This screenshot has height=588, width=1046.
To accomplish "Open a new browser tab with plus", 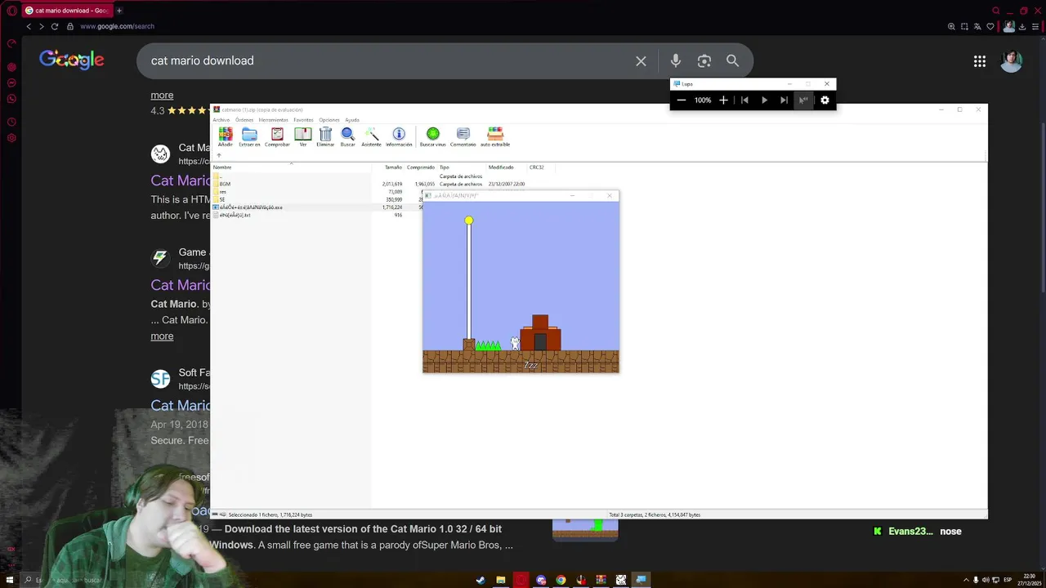I will [119, 11].
